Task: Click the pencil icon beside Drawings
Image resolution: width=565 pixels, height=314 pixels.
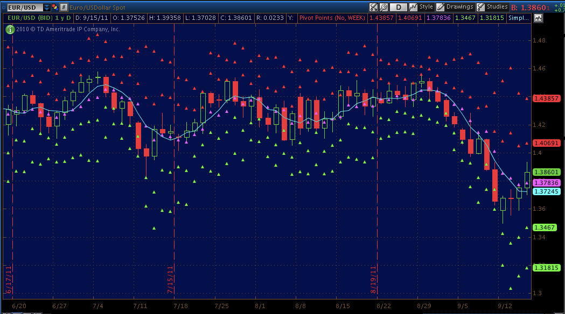Action: pyautogui.click(x=440, y=7)
